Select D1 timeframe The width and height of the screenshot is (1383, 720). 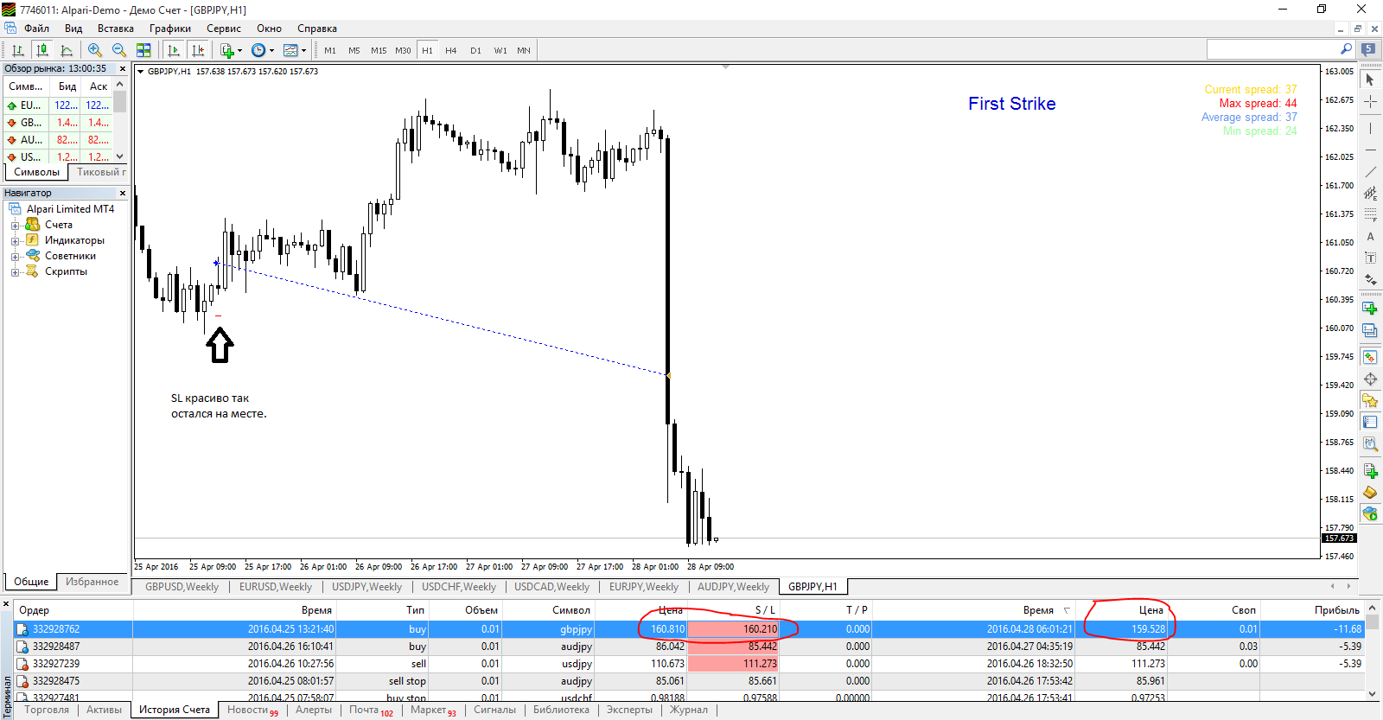475,50
